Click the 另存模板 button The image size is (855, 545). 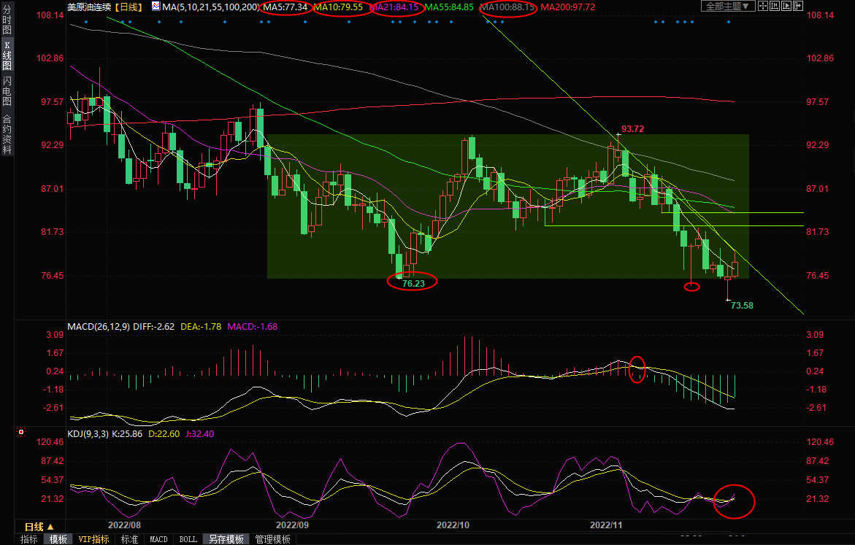point(226,539)
